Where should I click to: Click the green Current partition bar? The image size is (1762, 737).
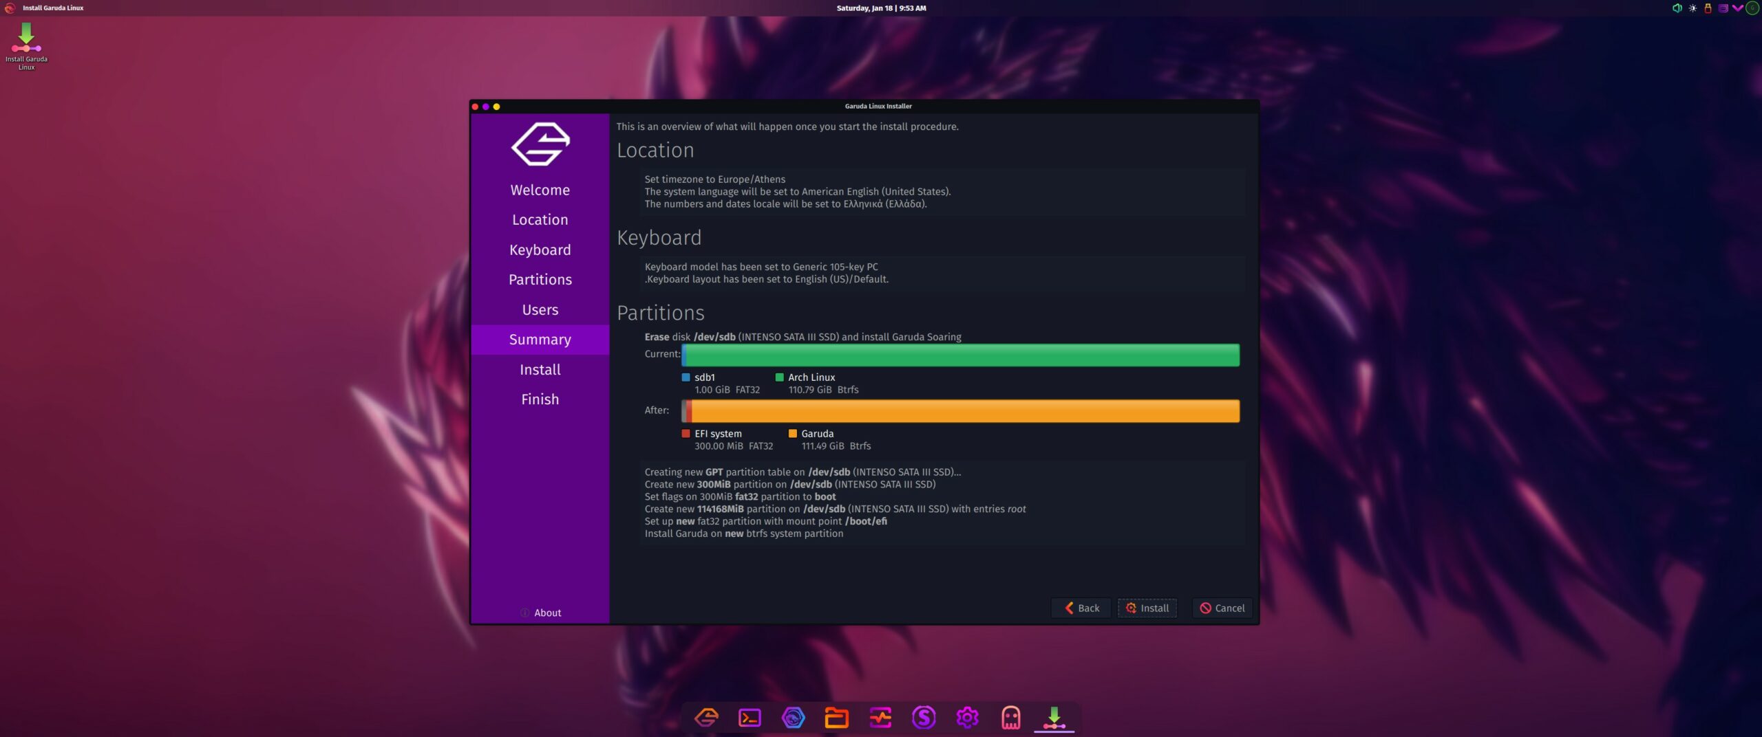pos(962,355)
